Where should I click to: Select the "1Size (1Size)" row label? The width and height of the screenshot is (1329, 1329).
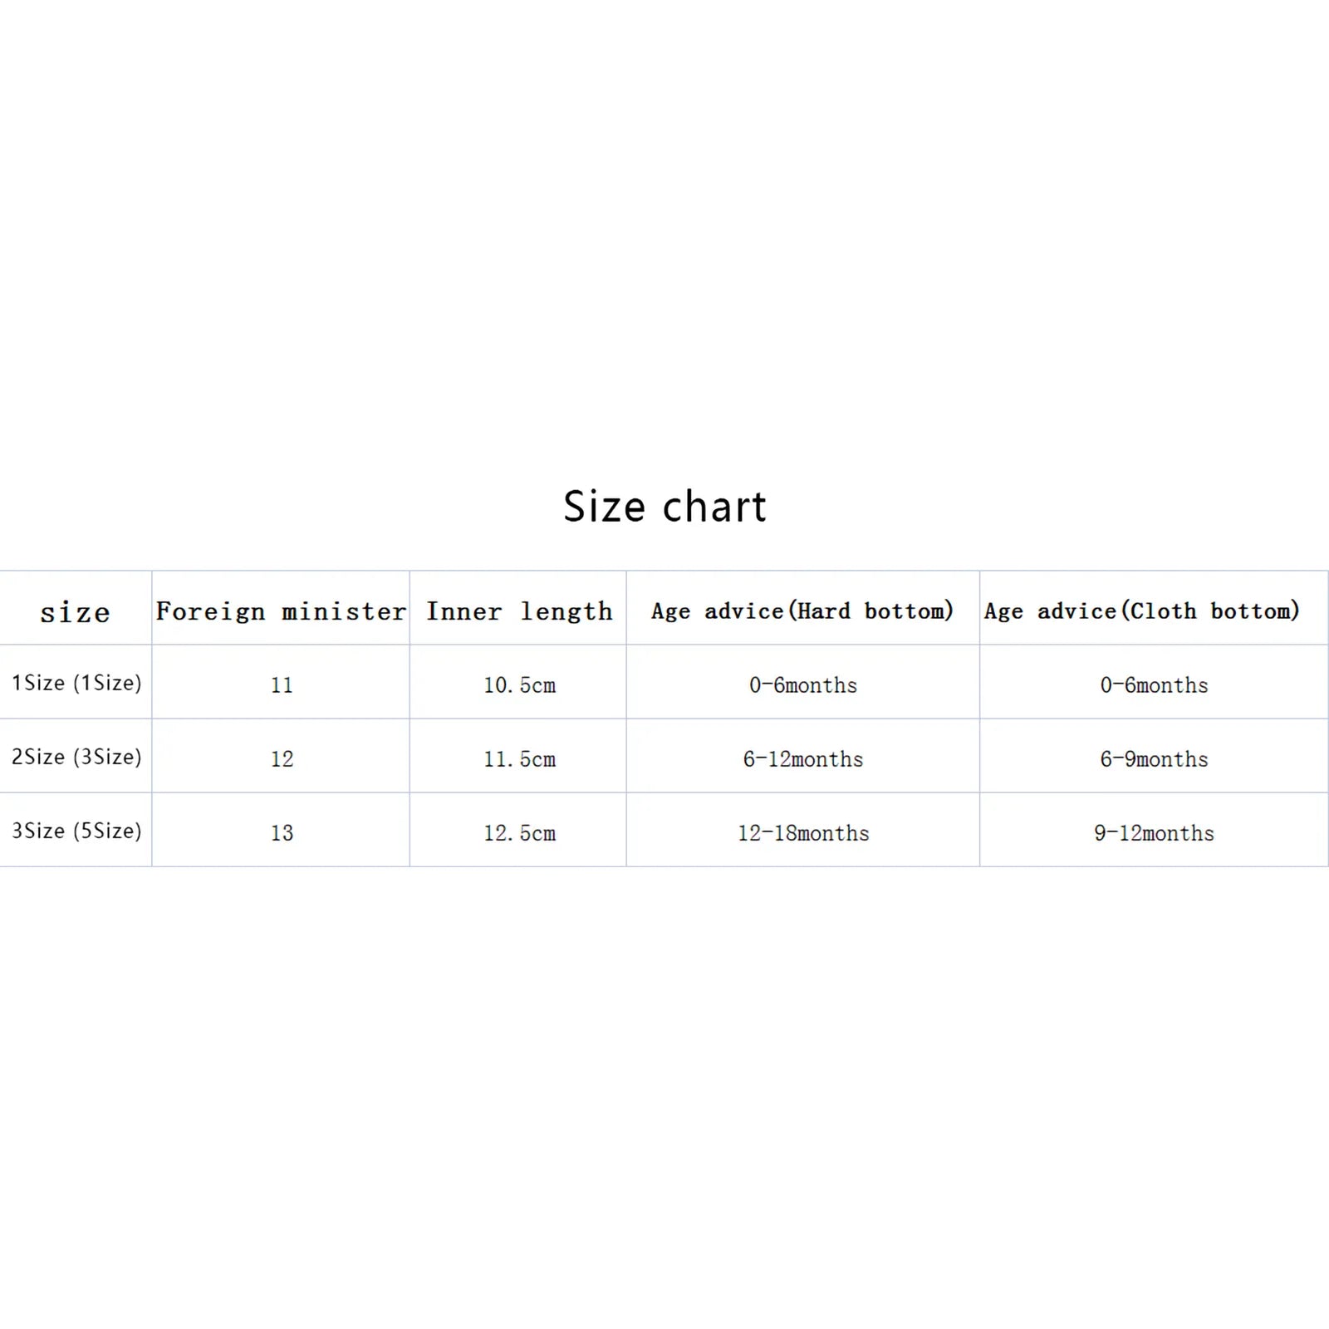click(x=76, y=683)
